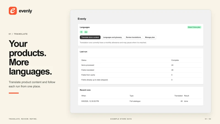
Task: Click the Fields translated label
Action: point(88,70)
